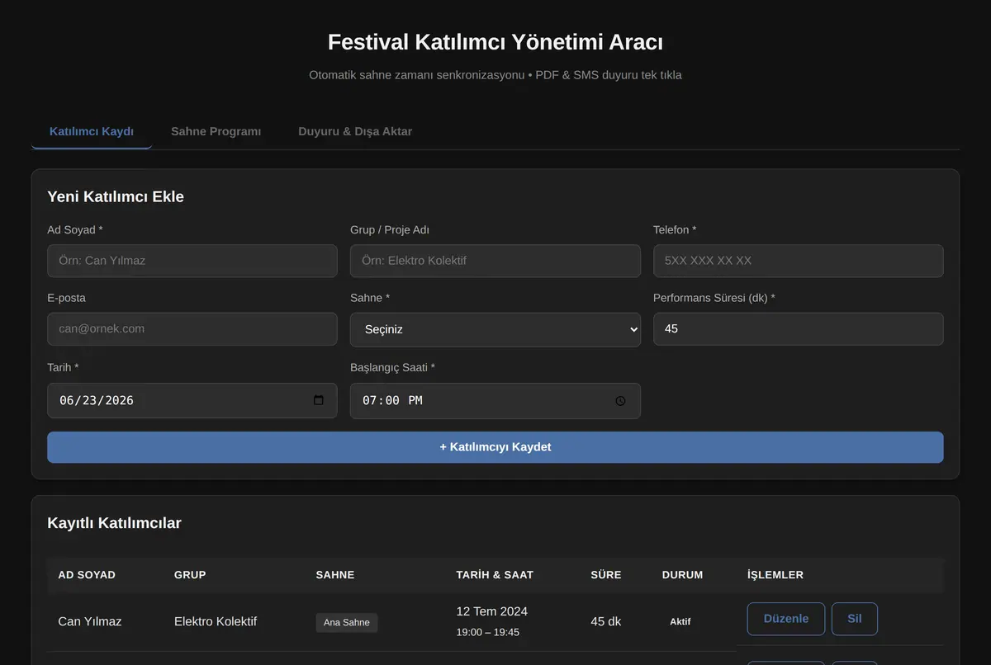Open the Sahne Programı tab
Screen dimensions: 991x665
[216, 131]
